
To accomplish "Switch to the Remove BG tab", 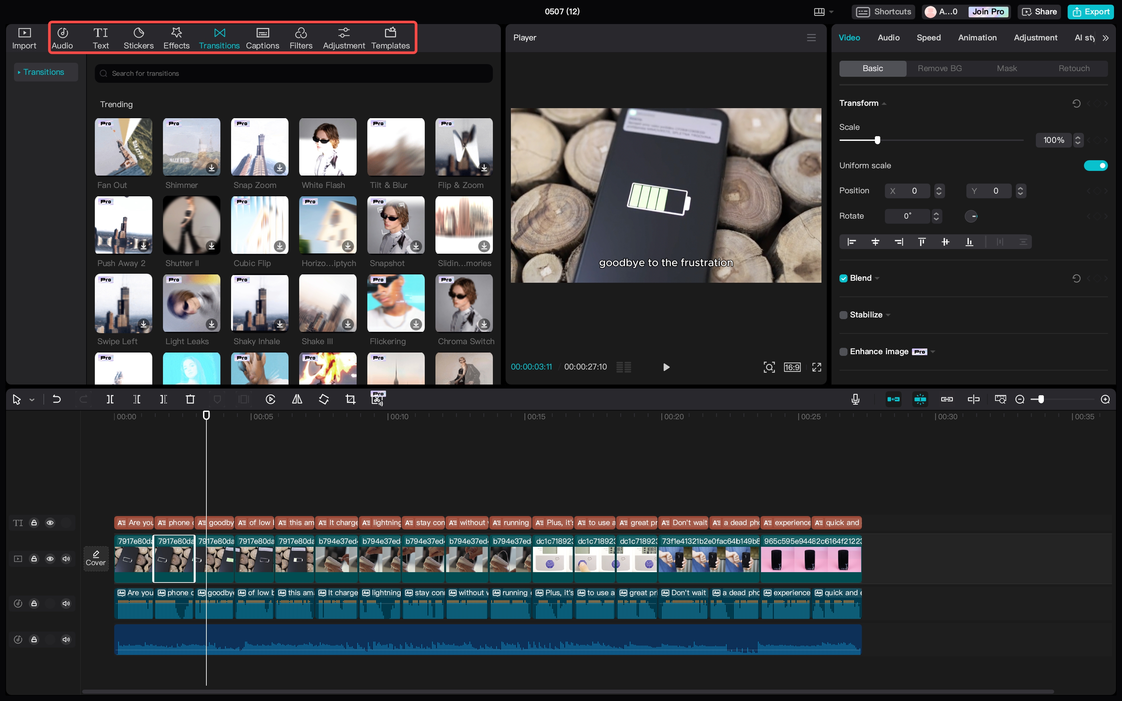I will click(x=939, y=68).
